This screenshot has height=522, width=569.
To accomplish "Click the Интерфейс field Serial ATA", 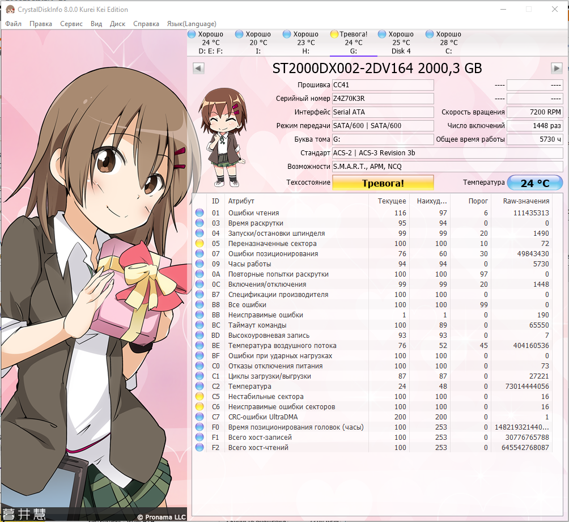I will [383, 112].
